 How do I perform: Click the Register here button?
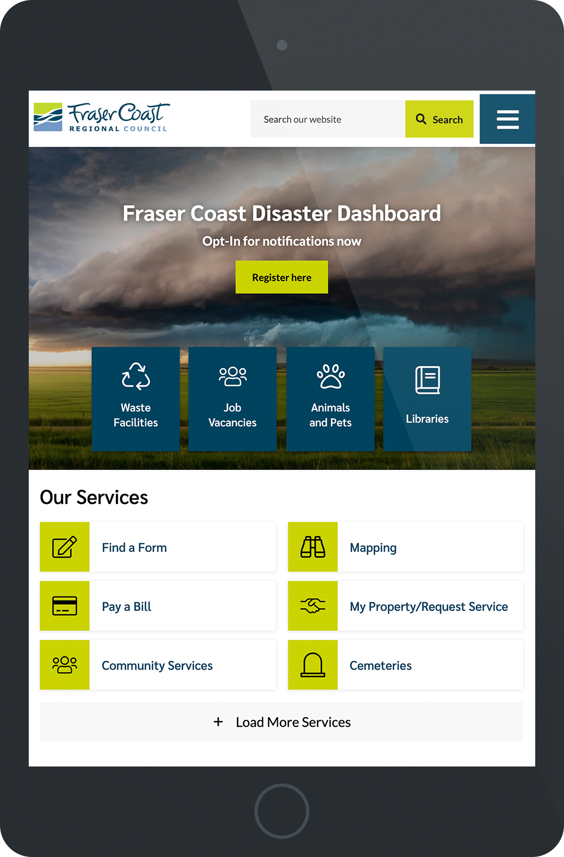[281, 277]
